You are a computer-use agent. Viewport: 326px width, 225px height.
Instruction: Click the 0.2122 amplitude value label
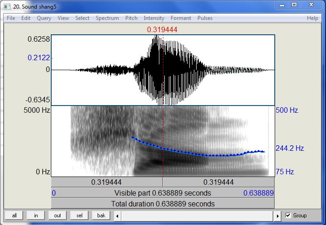39,57
